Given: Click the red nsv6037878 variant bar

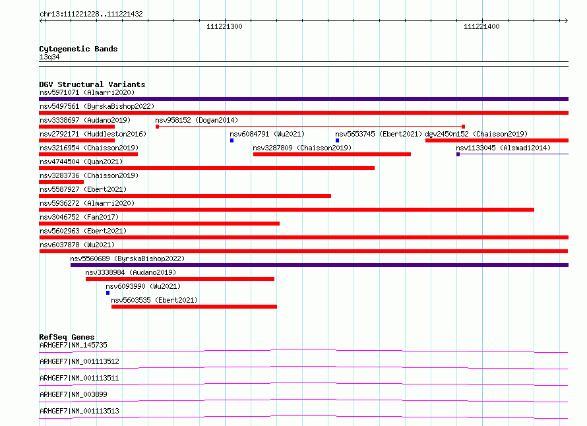Looking at the screenshot, I should pos(303,251).
